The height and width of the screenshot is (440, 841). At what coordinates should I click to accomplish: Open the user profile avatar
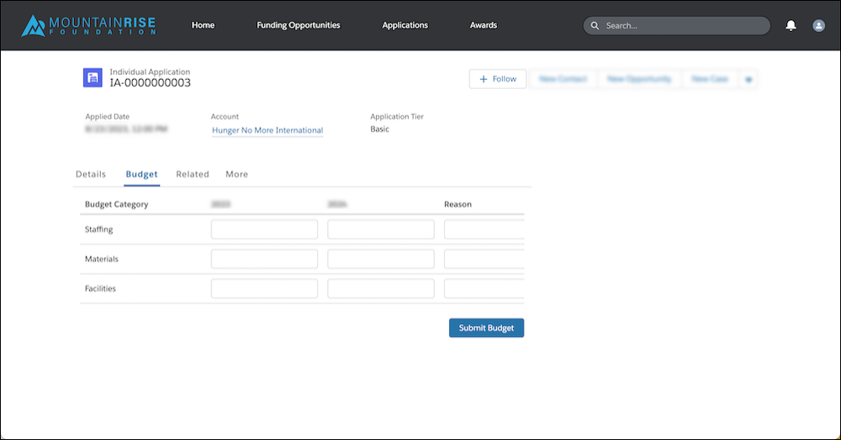coord(818,25)
